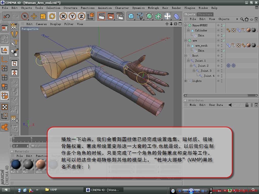Collapse the Joint.2 tree node

click(x=191, y=66)
